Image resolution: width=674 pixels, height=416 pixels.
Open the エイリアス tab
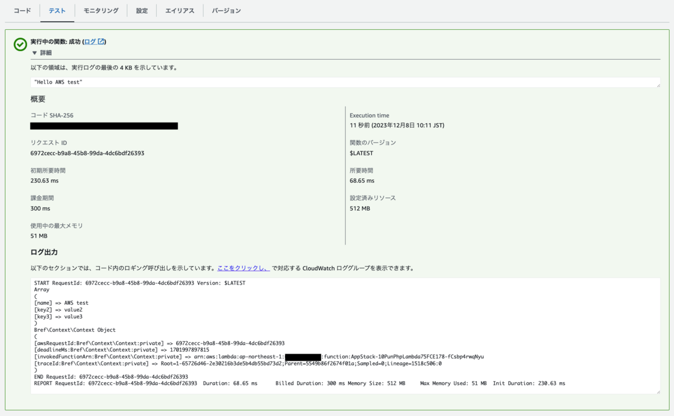tap(179, 10)
